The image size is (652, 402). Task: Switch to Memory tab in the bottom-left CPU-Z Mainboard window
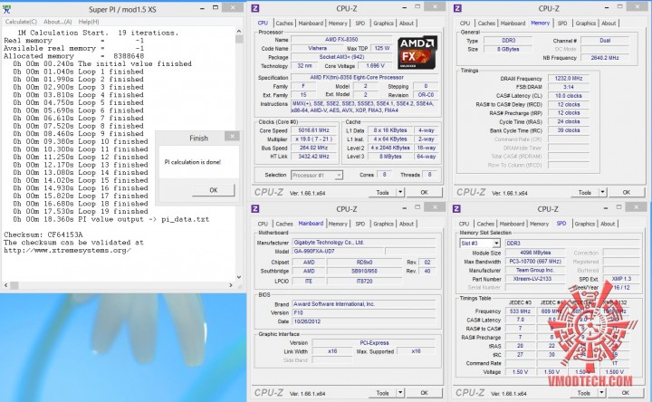338,224
